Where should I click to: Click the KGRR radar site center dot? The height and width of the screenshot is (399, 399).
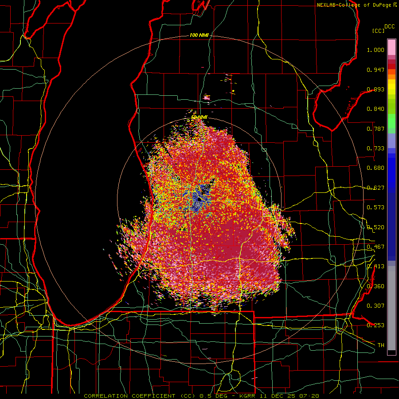pos(199,200)
